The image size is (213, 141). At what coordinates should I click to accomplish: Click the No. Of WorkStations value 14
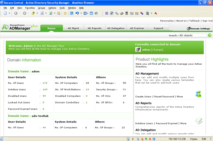88,89
